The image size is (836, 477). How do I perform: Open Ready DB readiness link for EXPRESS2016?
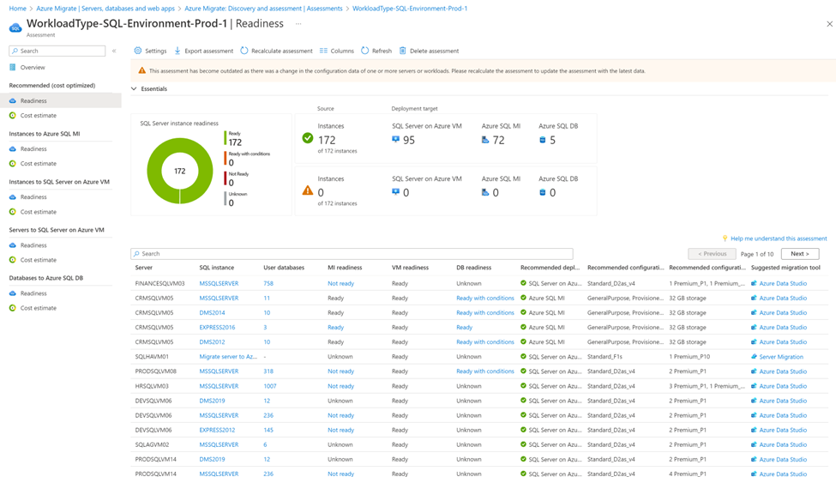(x=465, y=327)
